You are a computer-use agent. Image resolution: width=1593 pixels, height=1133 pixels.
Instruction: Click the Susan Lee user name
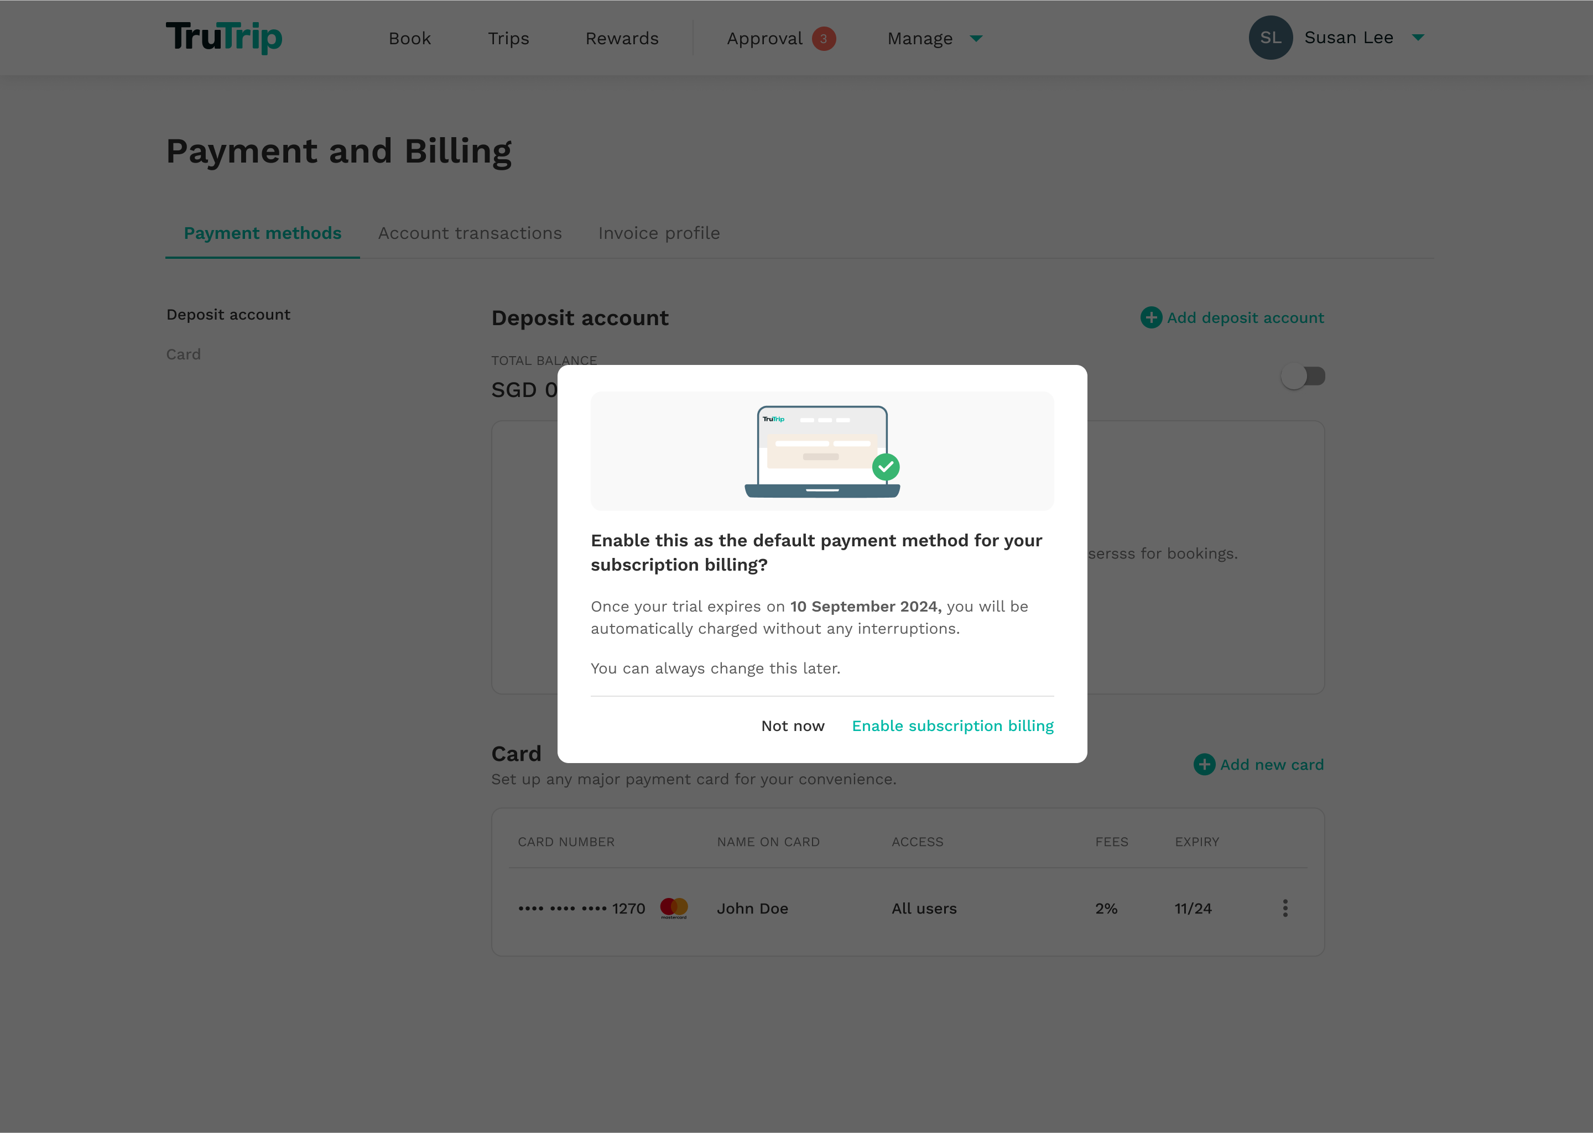click(x=1349, y=38)
